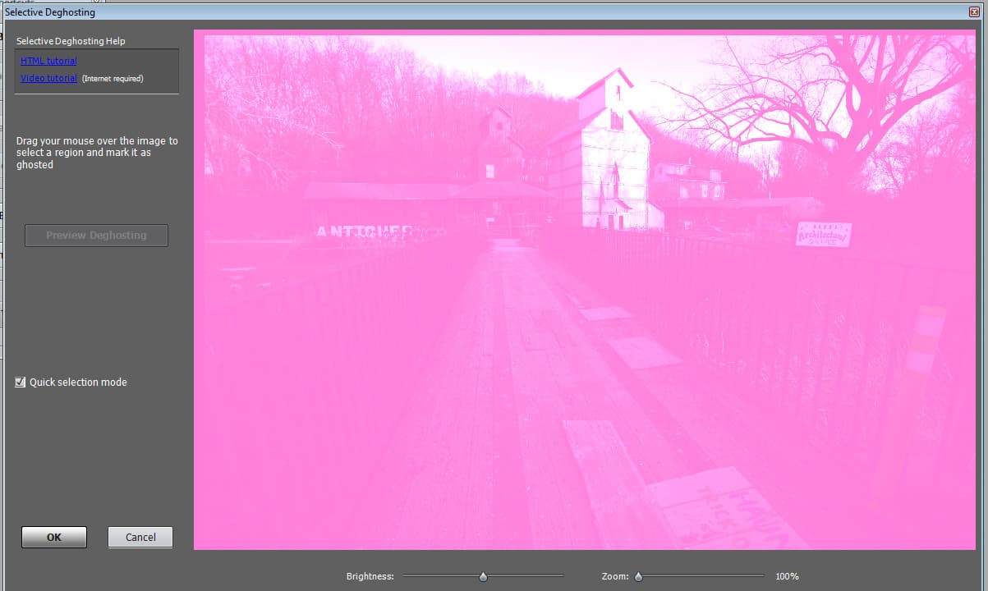This screenshot has width=988, height=591.
Task: Click the Preview Deghosting button
Action: [x=96, y=235]
